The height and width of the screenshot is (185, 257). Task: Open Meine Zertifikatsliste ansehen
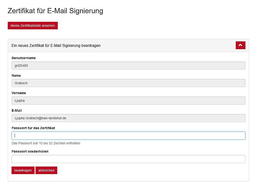coord(33,26)
